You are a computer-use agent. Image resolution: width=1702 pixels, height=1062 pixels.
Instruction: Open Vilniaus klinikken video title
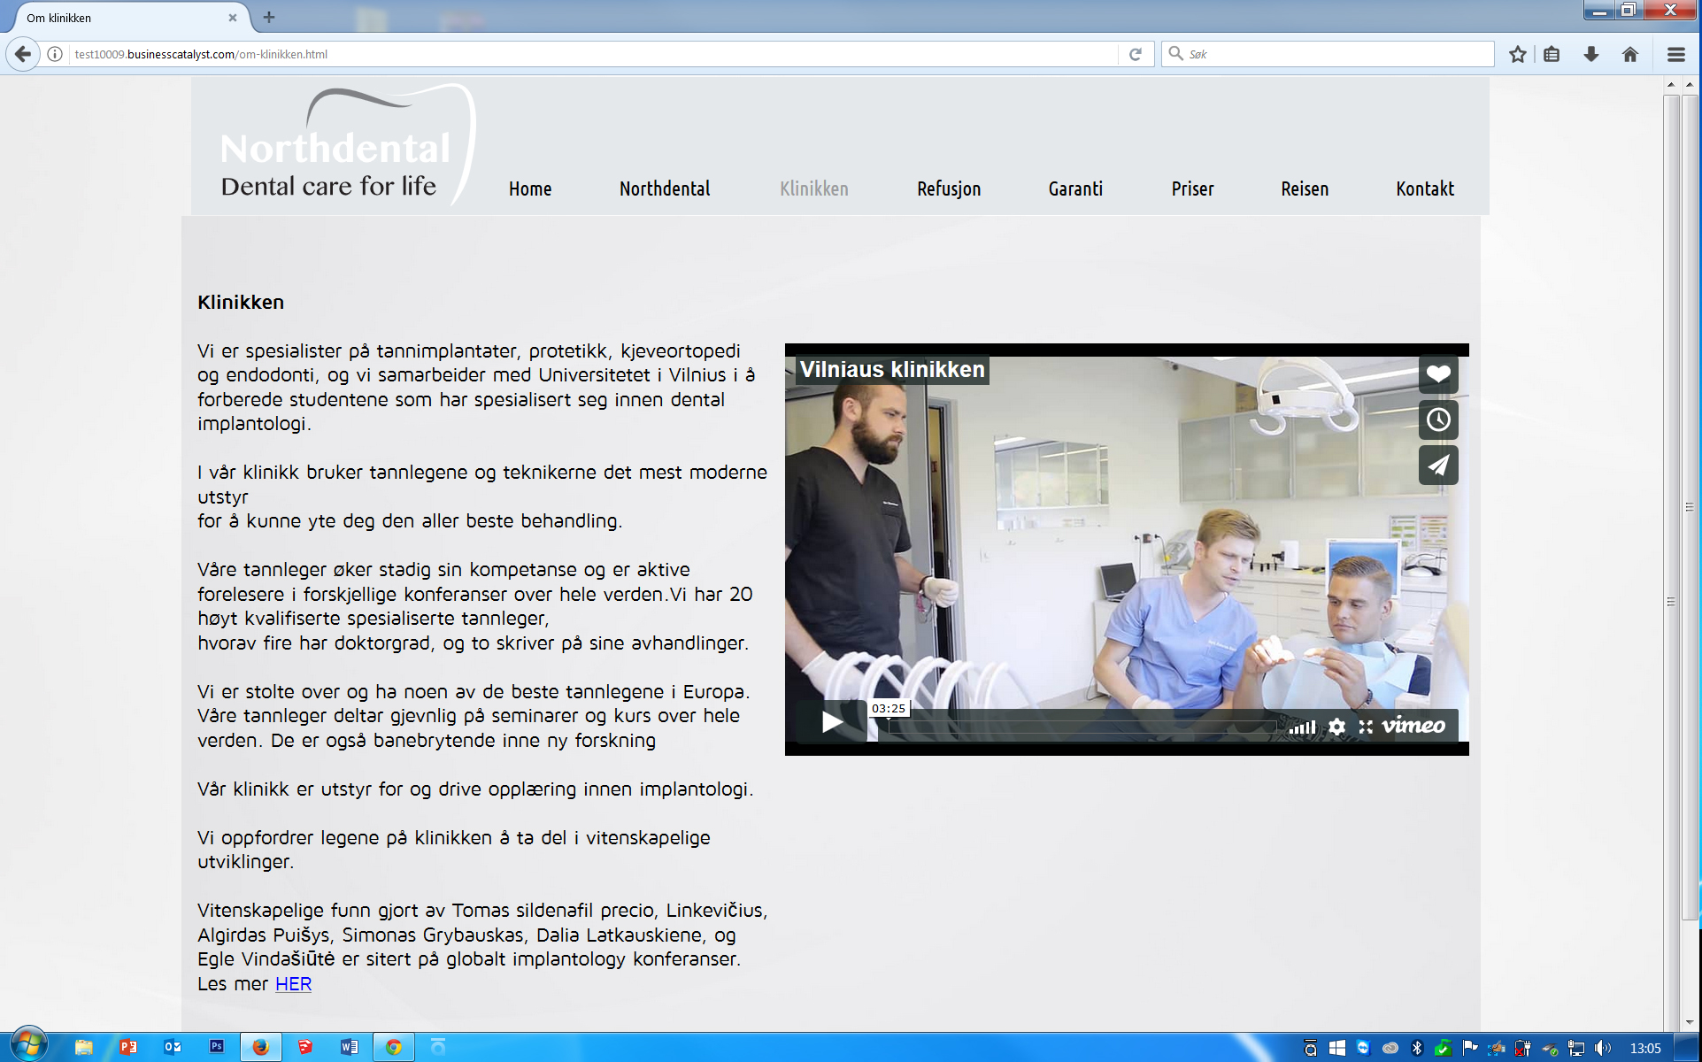coord(892,369)
